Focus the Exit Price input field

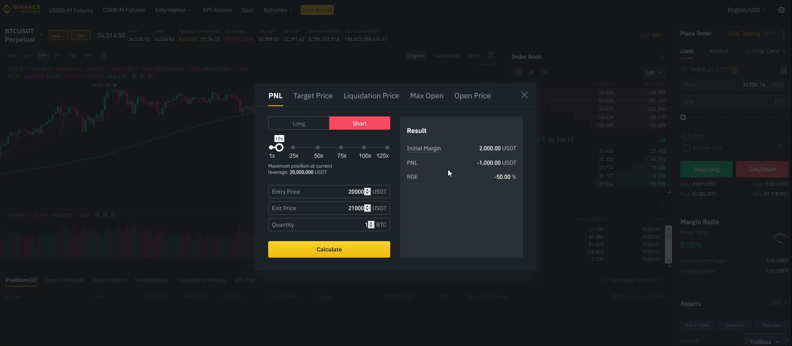pyautogui.click(x=329, y=208)
